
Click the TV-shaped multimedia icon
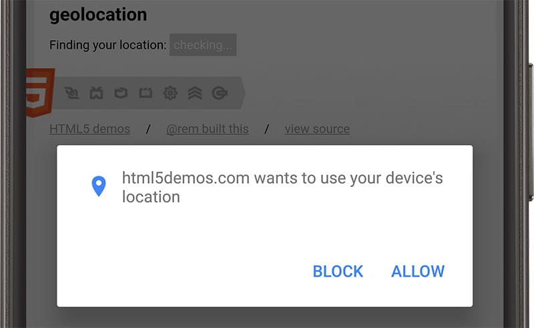(97, 94)
